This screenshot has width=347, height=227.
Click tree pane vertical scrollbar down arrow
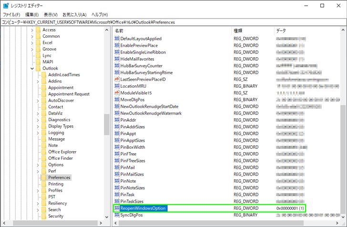tap(107, 217)
